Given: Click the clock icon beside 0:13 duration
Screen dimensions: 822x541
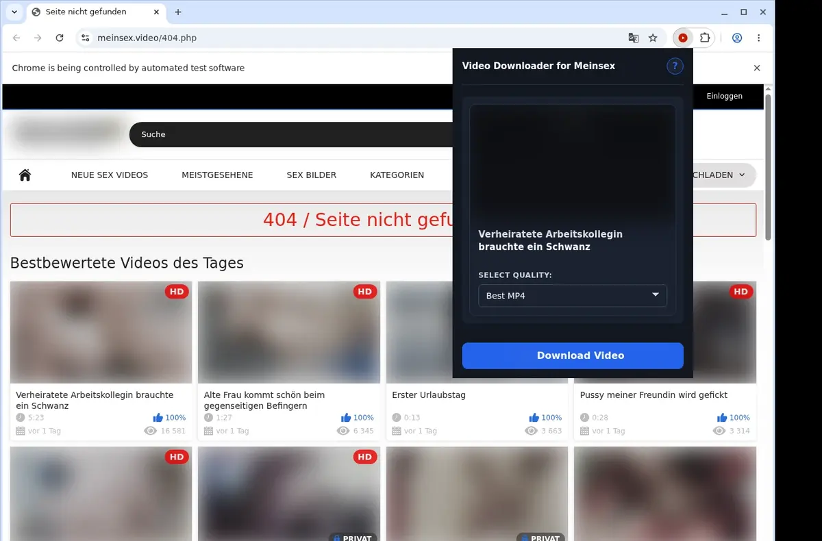Looking at the screenshot, I should pyautogui.click(x=397, y=418).
